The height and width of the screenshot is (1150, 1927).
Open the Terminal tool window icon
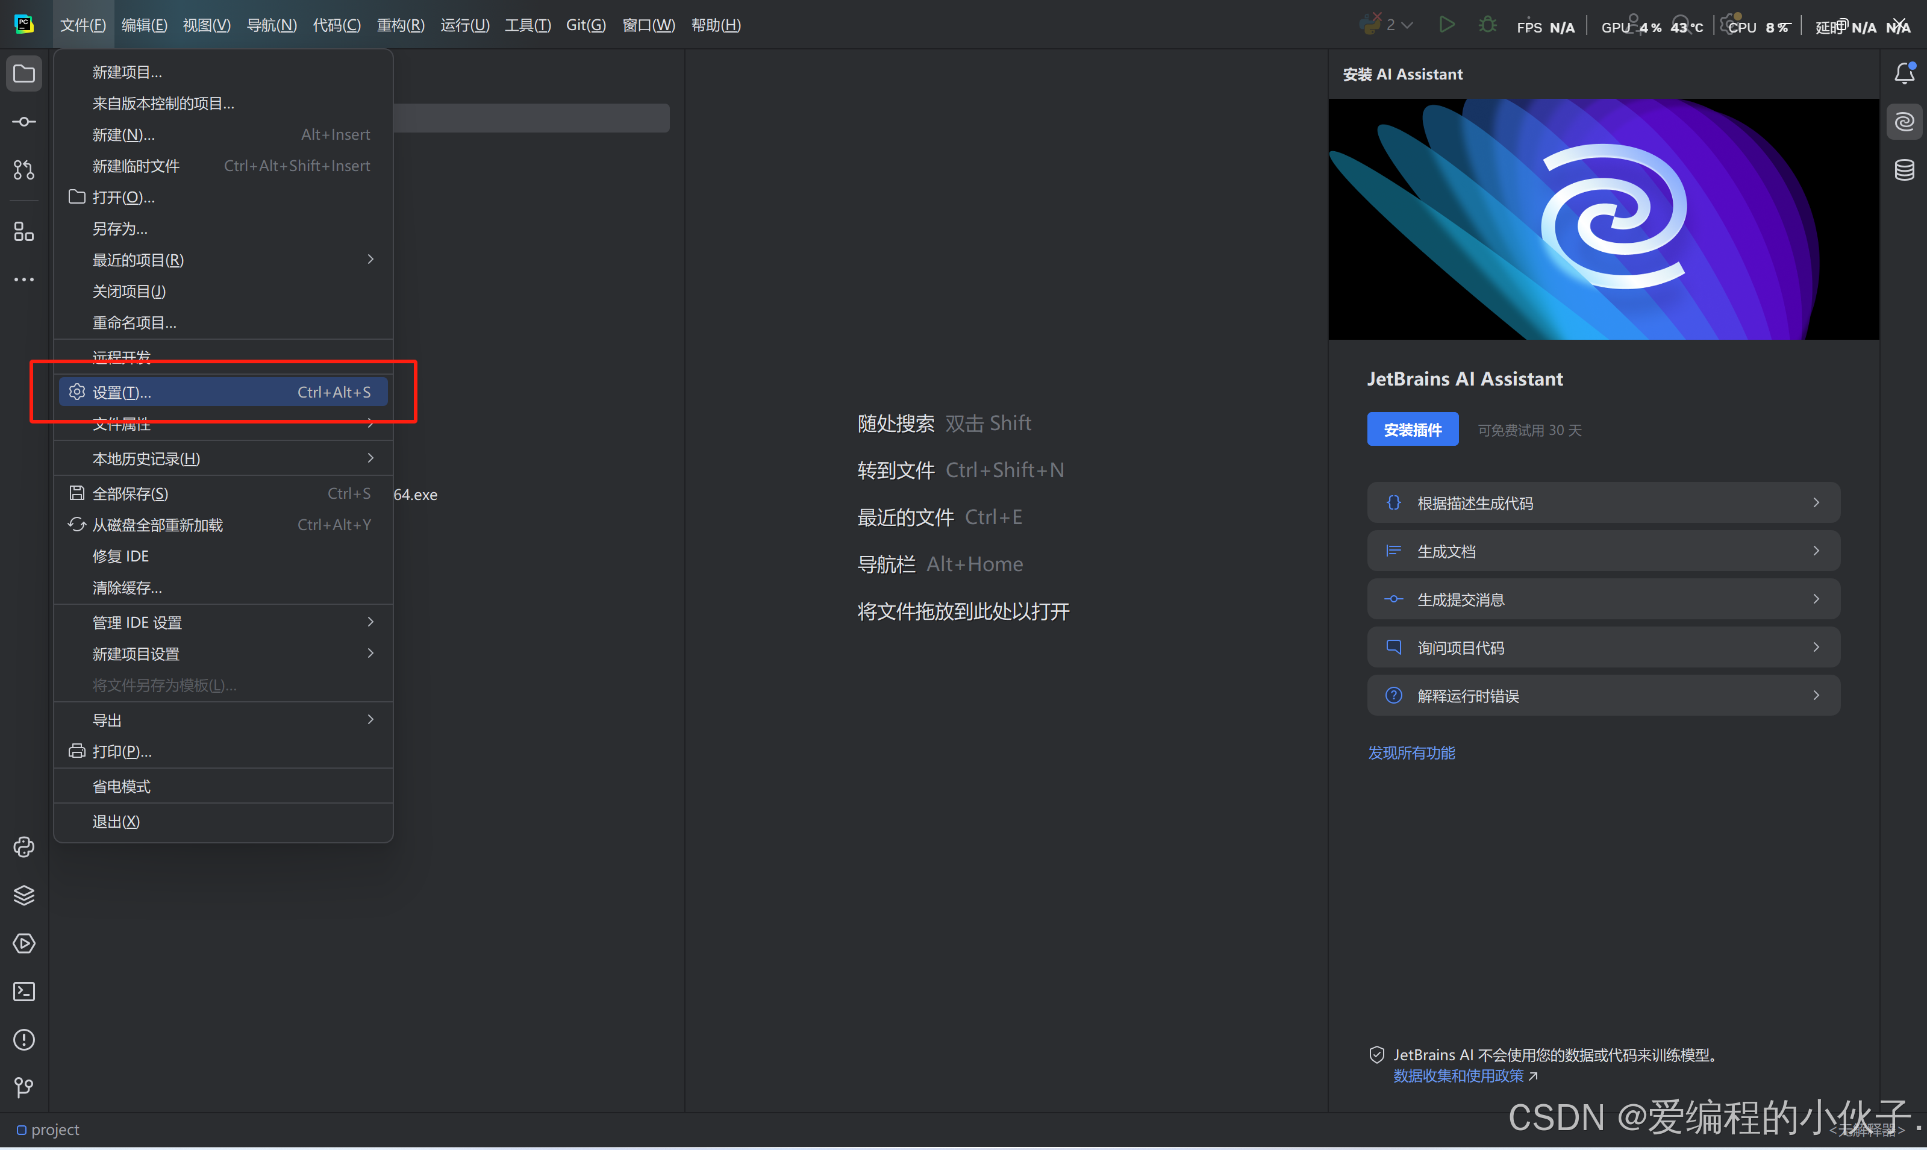[x=24, y=992]
